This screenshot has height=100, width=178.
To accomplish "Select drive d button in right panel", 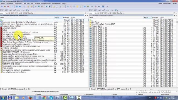I will (95, 10).
